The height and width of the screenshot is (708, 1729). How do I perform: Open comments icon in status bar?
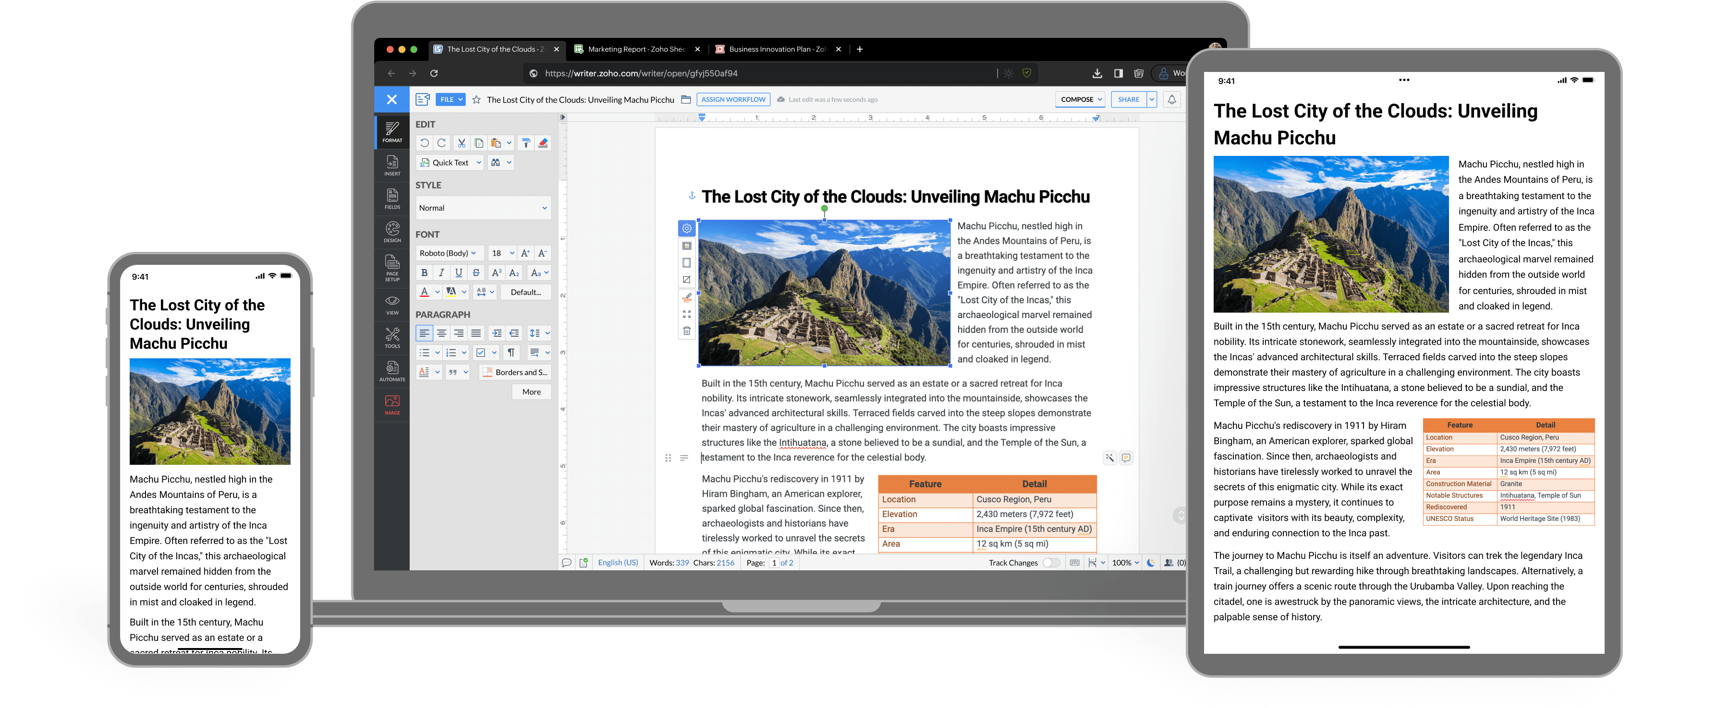(x=567, y=563)
